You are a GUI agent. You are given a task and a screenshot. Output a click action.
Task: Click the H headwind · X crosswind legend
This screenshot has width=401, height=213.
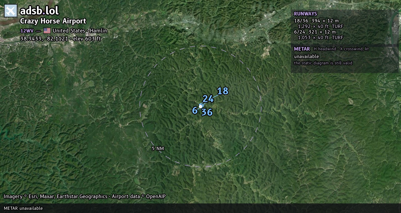click(341, 49)
